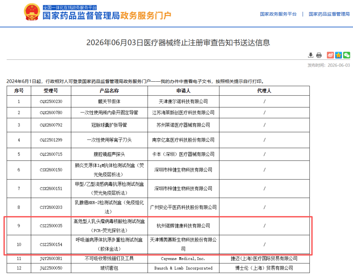Click applicant 天津博奥赛斯生物科技股份有限公司
This screenshot has width=353, height=280.
tap(183, 244)
